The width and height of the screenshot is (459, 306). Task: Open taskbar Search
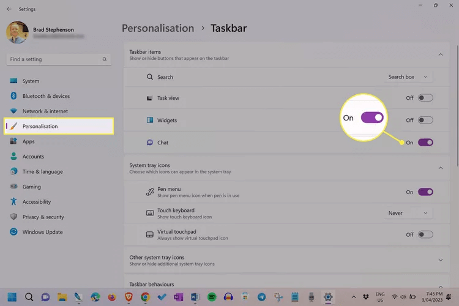[29, 297]
